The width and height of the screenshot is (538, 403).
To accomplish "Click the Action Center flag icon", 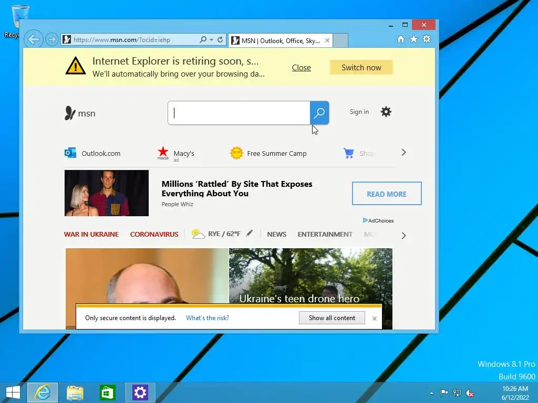I will coord(444,393).
